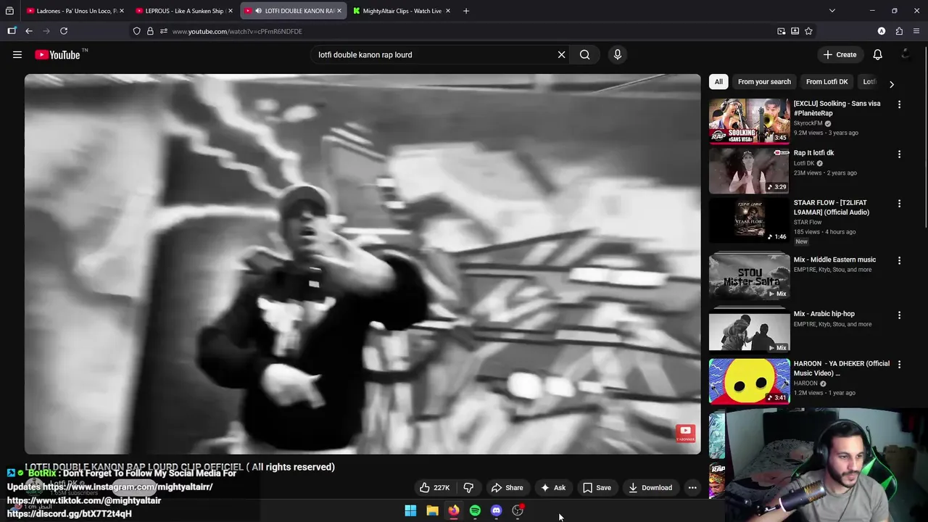Select the 'From your search' chip
This screenshot has height=522, width=928.
point(764,82)
